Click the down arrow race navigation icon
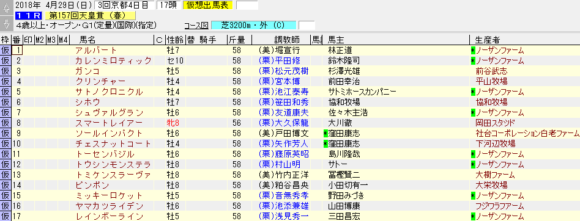This screenshot has width=580, height=221. (x=6, y=24)
